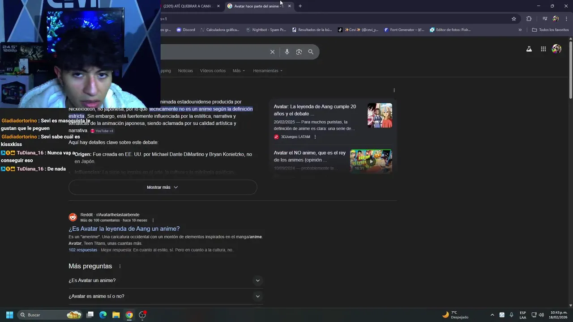573x322 pixels.
Task: Expand the '¿Es Avatar un anime?' question
Action: click(166, 280)
